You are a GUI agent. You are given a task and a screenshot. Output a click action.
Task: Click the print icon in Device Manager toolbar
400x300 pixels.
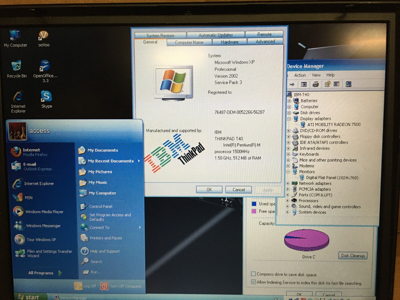tap(316, 84)
